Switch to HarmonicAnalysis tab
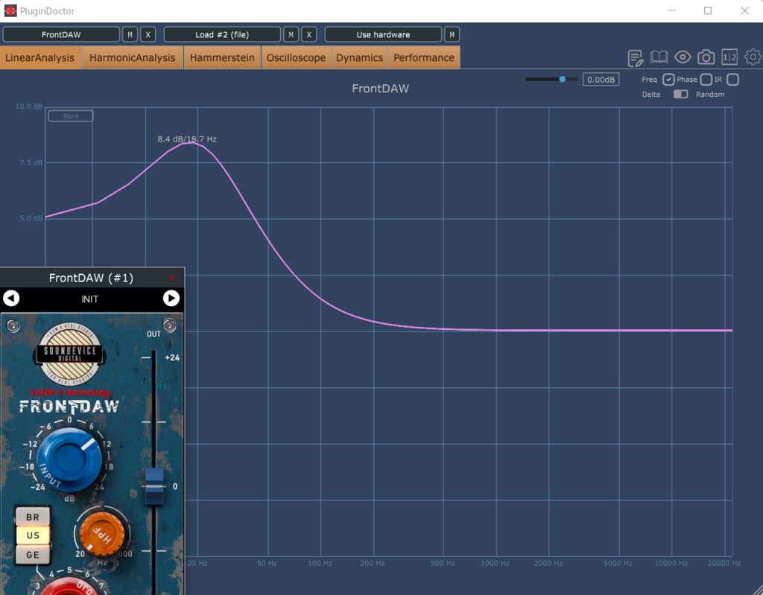Screen dimensions: 763x595 click(x=133, y=57)
